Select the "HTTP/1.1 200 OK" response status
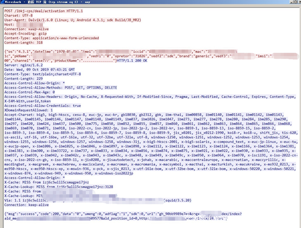Image resolution: width=301 pixels, height=228 pixels. click(x=132, y=61)
